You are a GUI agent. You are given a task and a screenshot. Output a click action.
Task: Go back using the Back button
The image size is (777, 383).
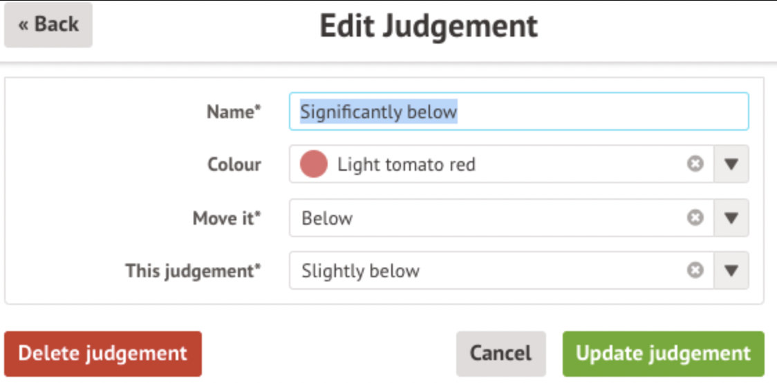point(48,25)
